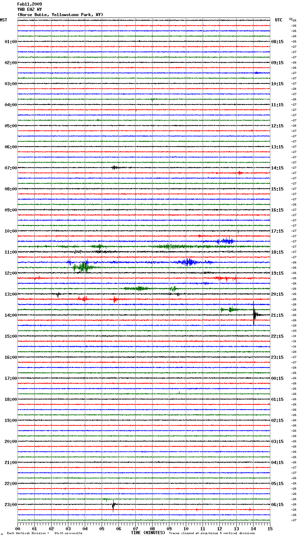Click the 16:15 UTC time label

(277, 210)
